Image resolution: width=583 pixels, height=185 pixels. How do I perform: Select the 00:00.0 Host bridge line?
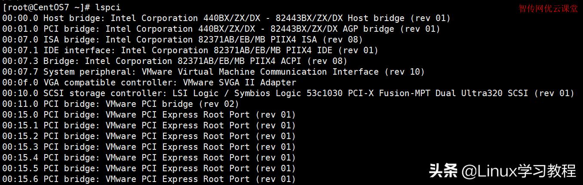226,18
